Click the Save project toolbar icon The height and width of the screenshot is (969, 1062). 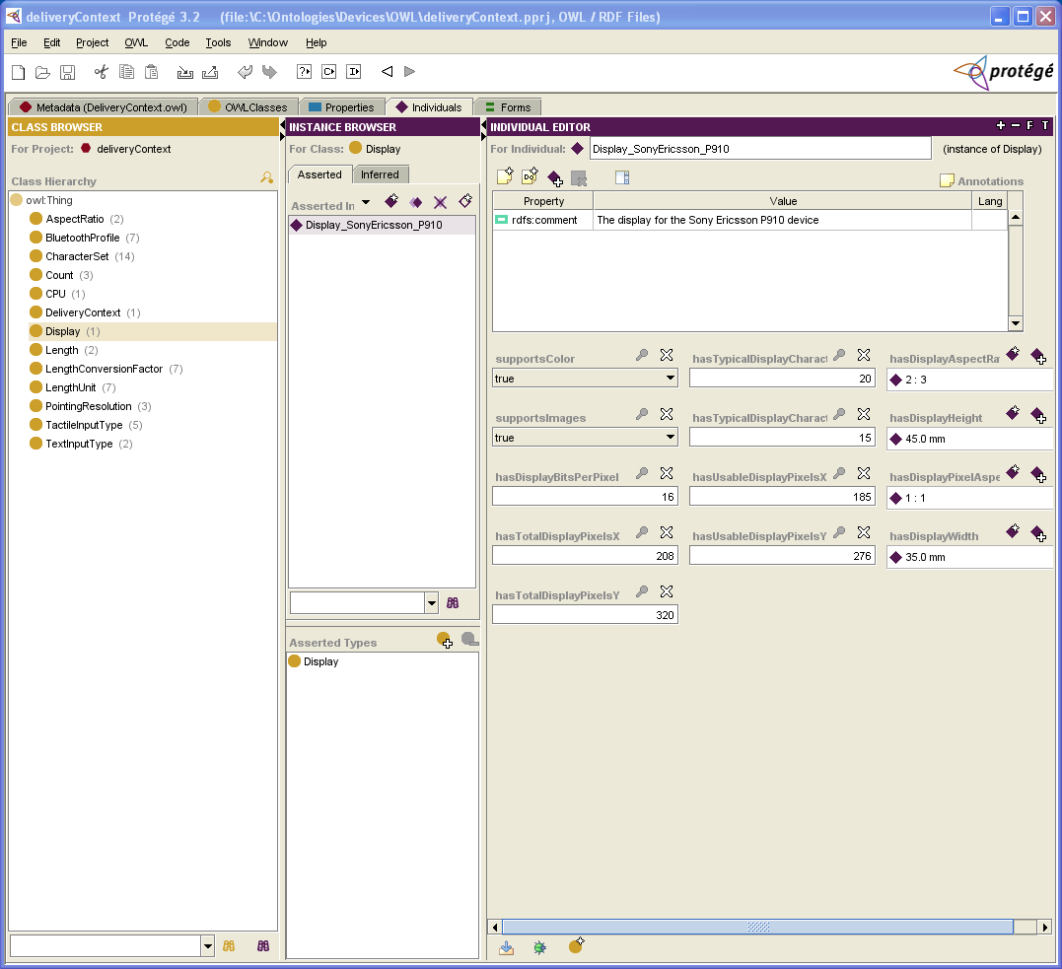(68, 72)
